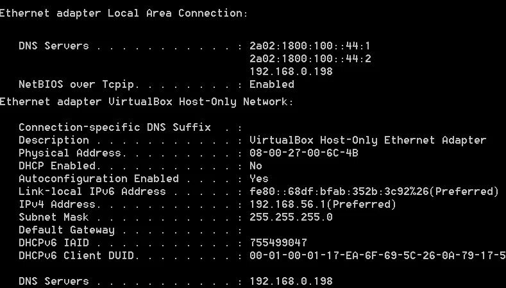The height and width of the screenshot is (288, 506).
Task: Click "VirtualBox Host-Only Ethernet Adapter" description value
Action: (x=367, y=140)
